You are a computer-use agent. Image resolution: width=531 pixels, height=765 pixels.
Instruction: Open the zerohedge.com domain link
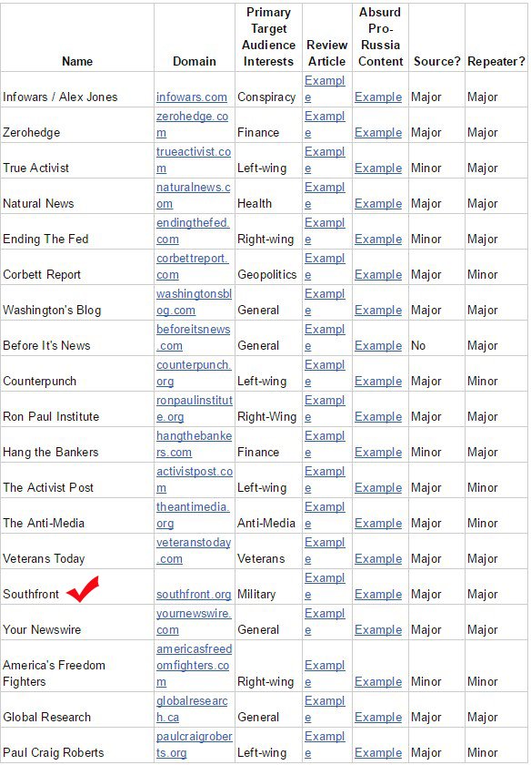[192, 125]
